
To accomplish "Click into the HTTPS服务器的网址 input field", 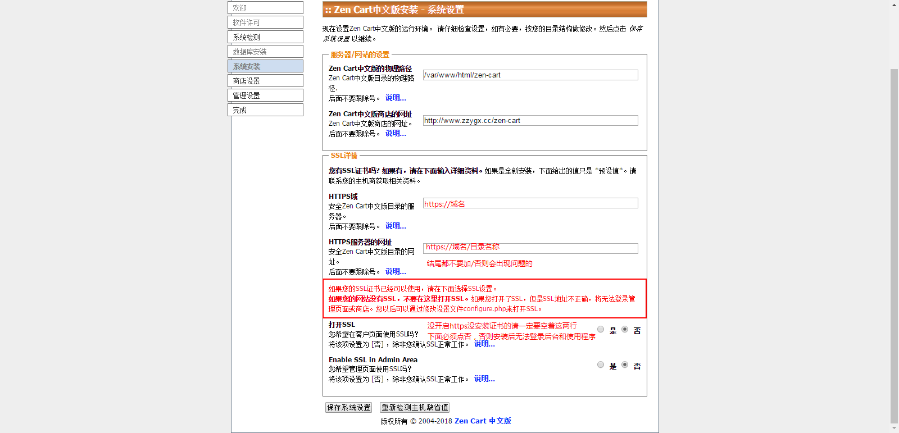I will point(530,248).
